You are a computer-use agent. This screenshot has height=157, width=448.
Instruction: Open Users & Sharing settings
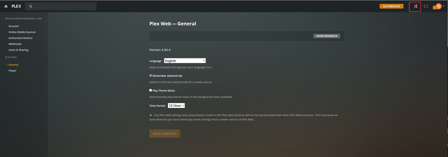point(18,50)
